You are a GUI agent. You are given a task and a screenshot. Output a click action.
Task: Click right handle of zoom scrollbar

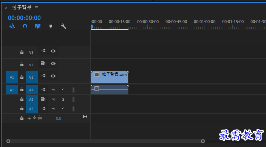coord(203,141)
